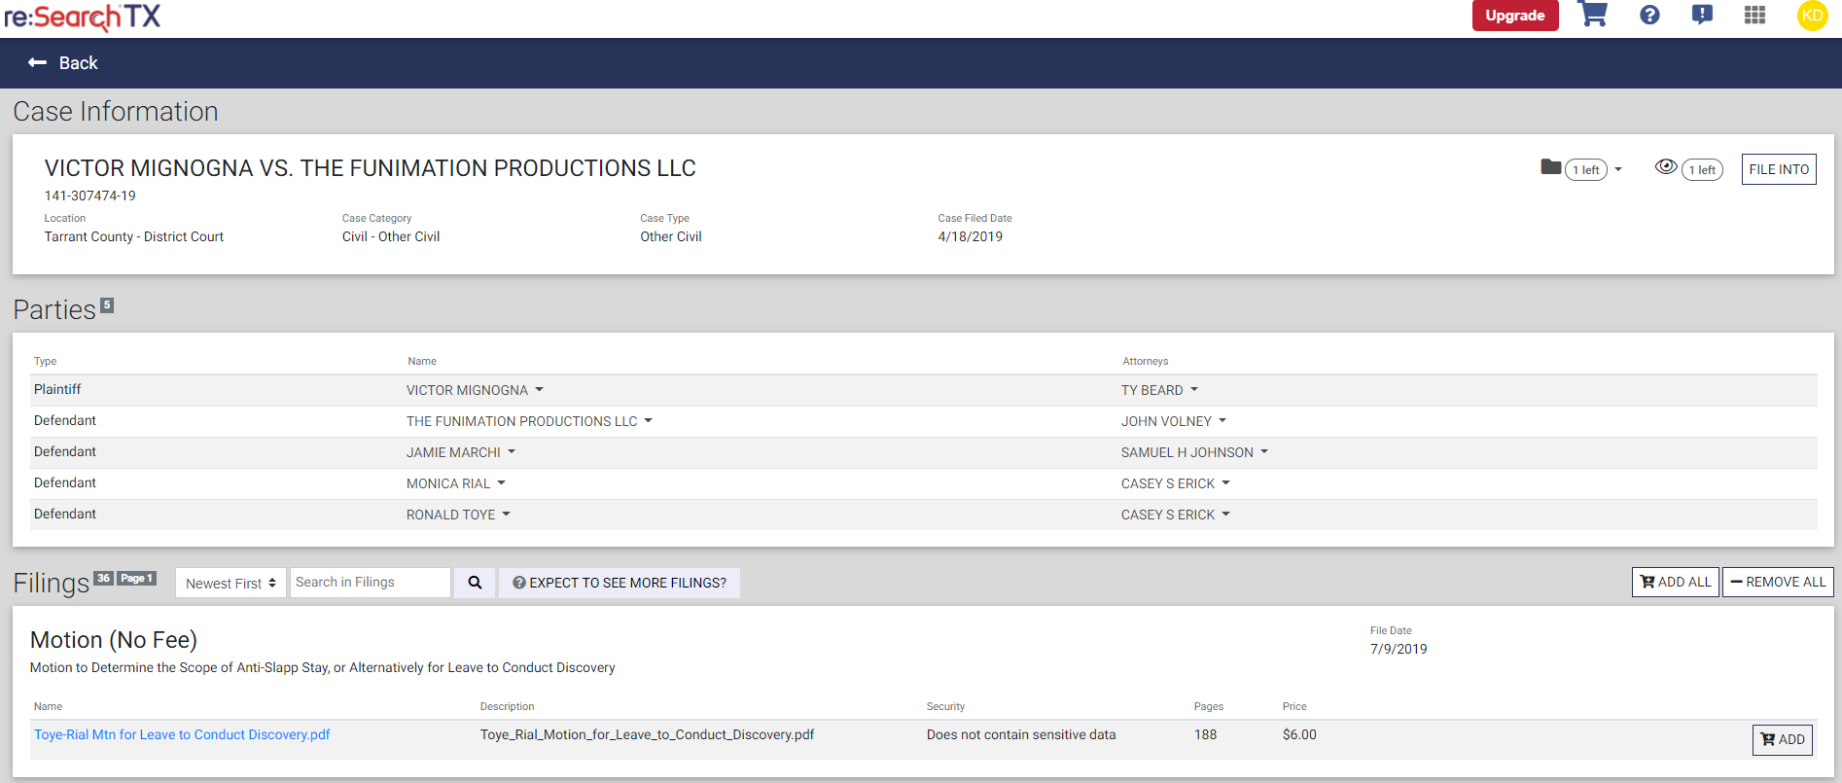Screen dimensions: 1842x783
Task: Open the Newest First sort dropdown
Action: coord(230,583)
